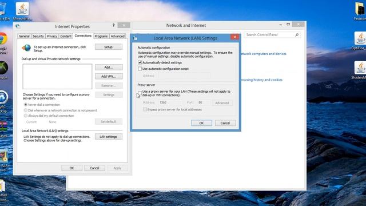
Task: Click OK in Internet Properties
Action: click(x=72, y=168)
